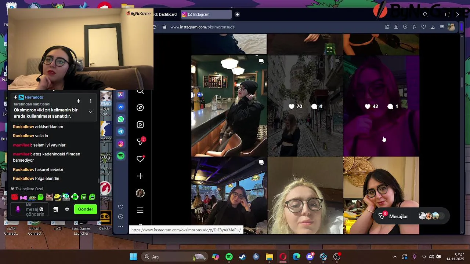Open the Instagram hamburger More menu
470x264 pixels.
pos(140,210)
